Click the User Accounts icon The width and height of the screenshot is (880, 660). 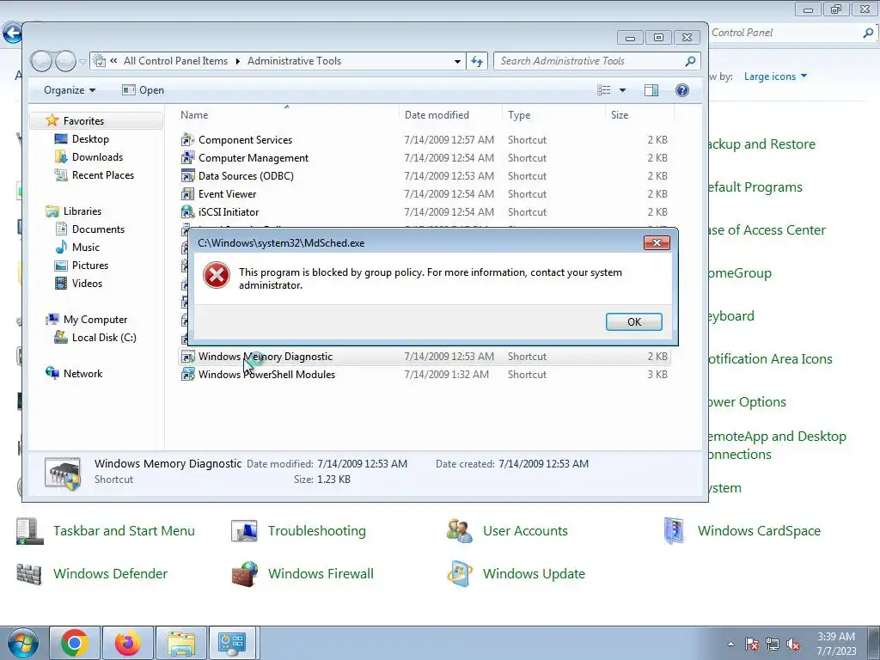(x=460, y=531)
